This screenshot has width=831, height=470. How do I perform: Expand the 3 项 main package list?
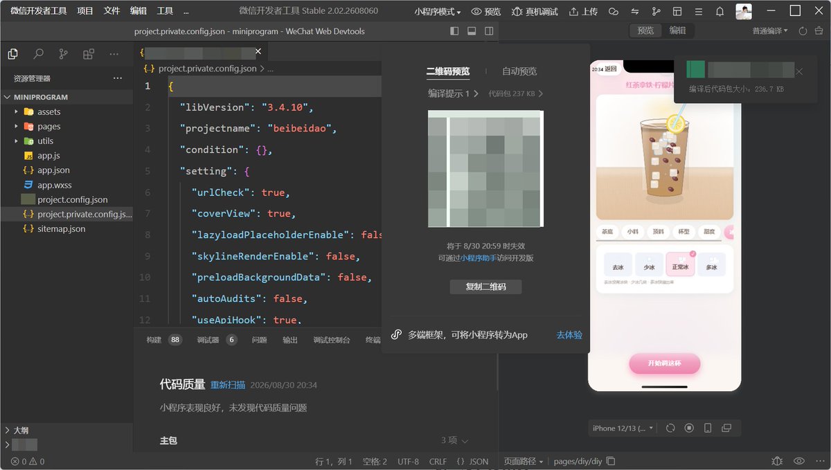click(x=455, y=440)
